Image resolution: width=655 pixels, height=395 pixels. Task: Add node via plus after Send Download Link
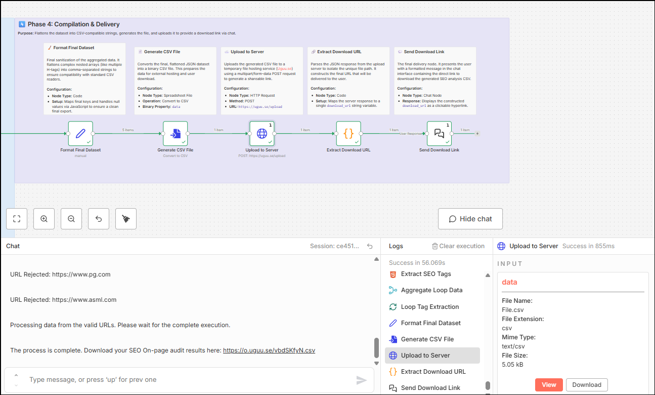click(x=477, y=134)
